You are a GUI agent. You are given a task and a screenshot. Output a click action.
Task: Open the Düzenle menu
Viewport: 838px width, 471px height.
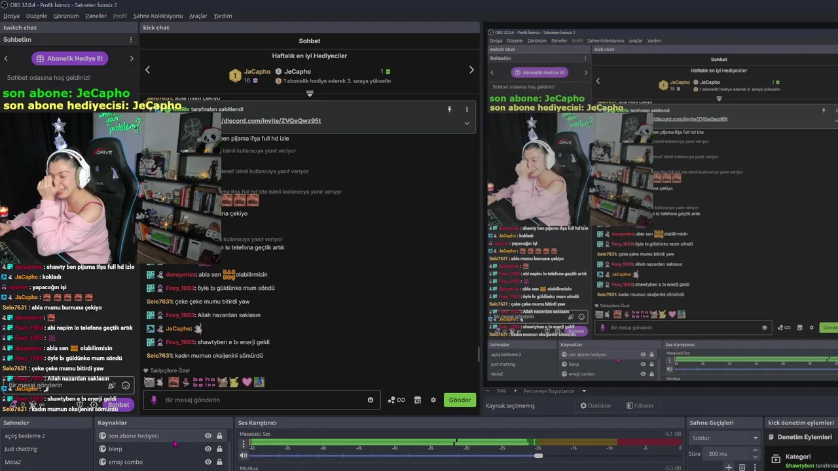click(37, 16)
